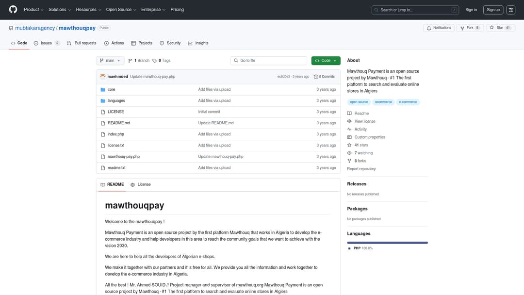Image resolution: width=524 pixels, height=295 pixels.
Task: Switch to the Issues tab
Action: 47,43
